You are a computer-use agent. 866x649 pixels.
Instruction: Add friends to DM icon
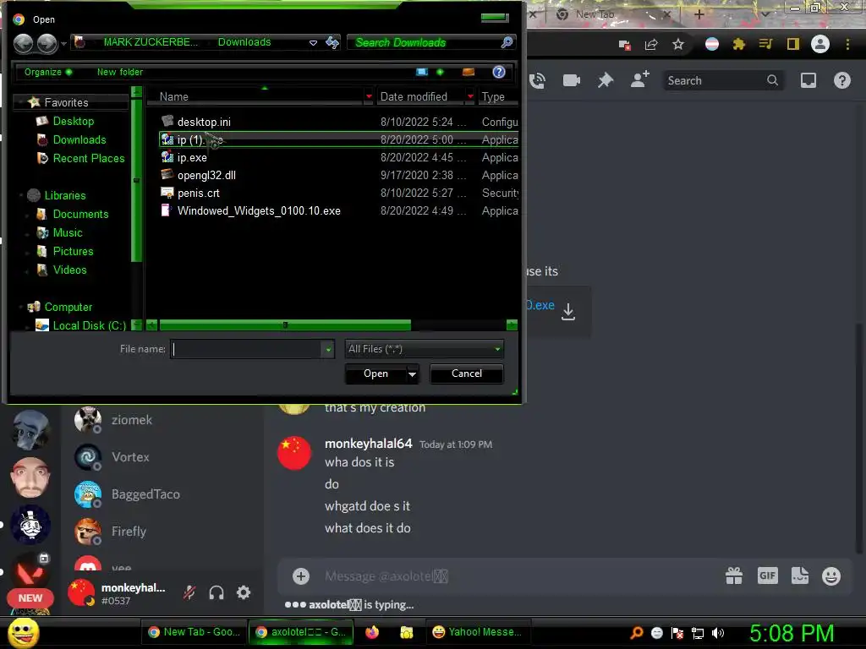click(639, 80)
